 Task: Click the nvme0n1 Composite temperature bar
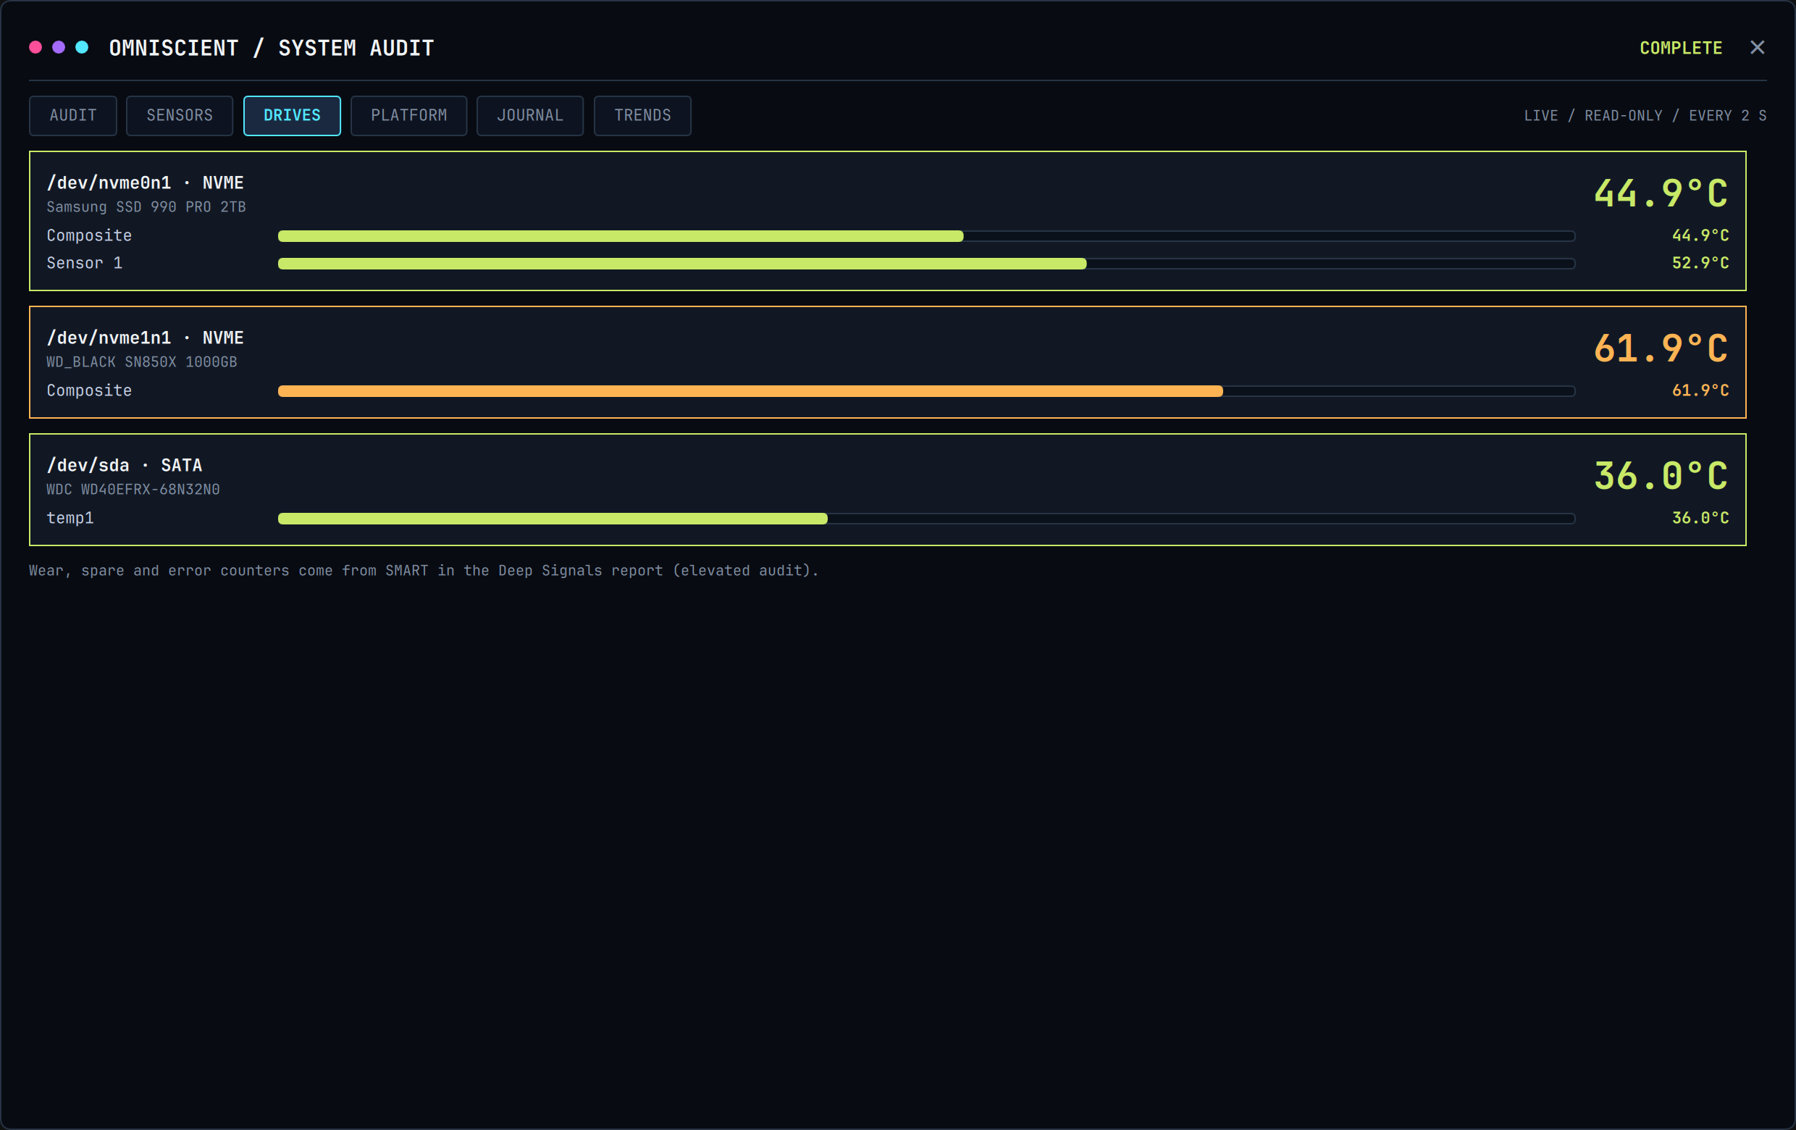pos(926,235)
